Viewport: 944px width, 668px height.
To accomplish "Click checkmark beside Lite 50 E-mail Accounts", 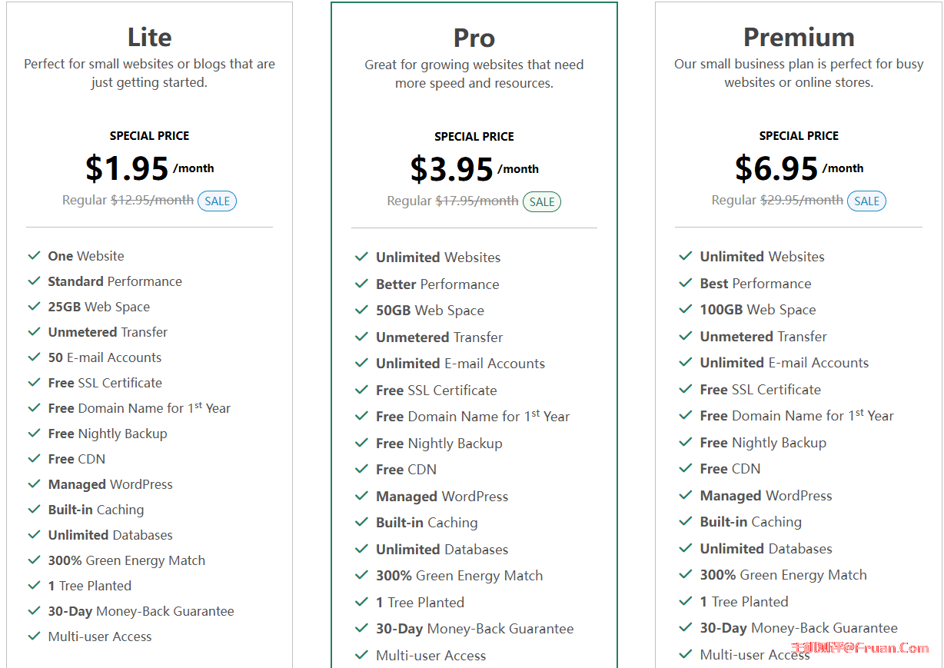I will pyautogui.click(x=34, y=357).
